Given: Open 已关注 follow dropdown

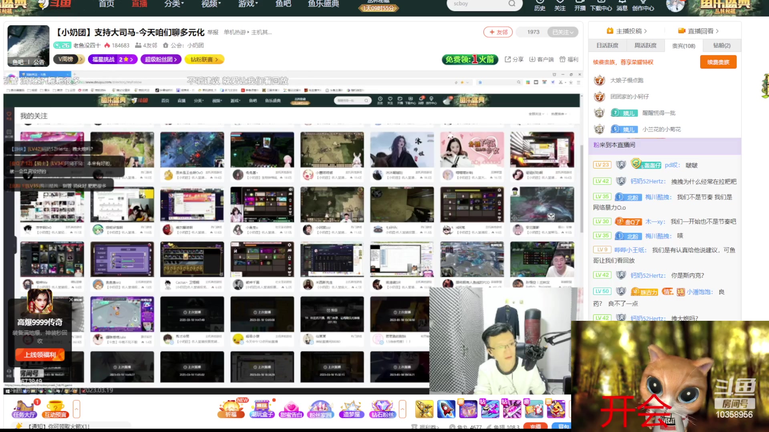Looking at the screenshot, I should coord(563,32).
